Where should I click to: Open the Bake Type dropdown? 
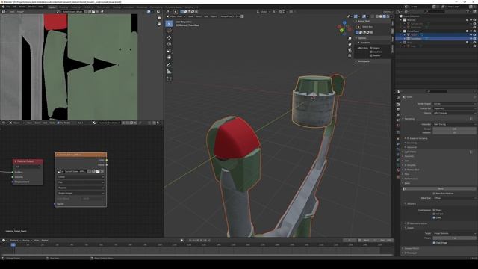pyautogui.click(x=454, y=198)
